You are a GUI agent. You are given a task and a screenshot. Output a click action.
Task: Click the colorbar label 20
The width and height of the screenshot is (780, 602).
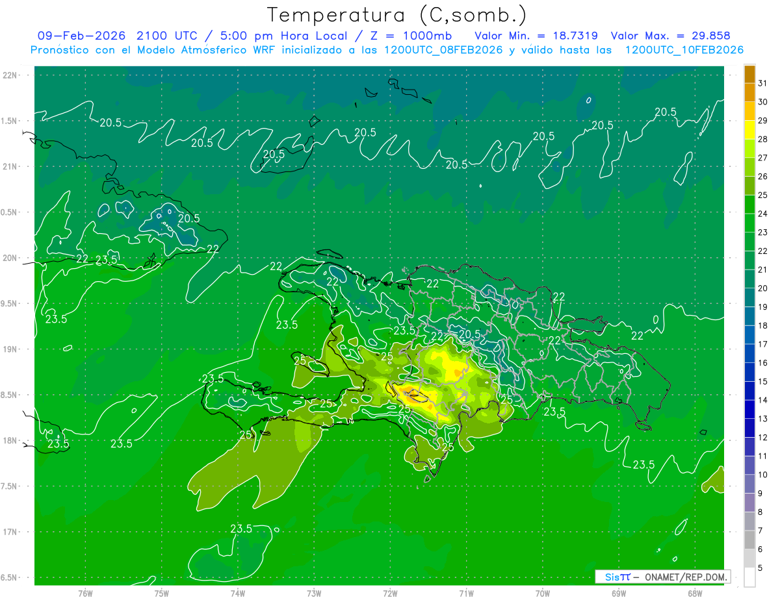coord(762,288)
